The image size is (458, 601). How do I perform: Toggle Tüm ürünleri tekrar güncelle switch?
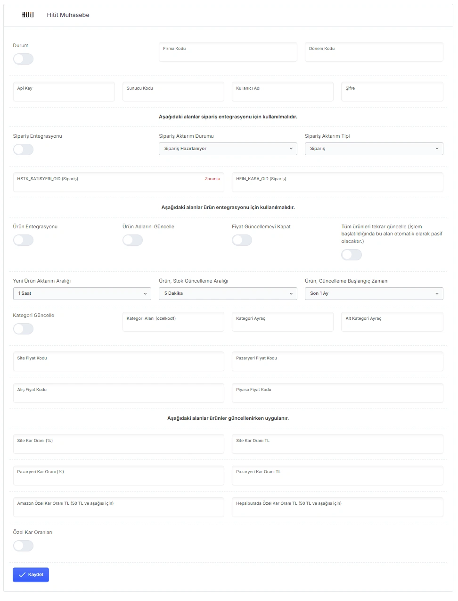point(352,255)
